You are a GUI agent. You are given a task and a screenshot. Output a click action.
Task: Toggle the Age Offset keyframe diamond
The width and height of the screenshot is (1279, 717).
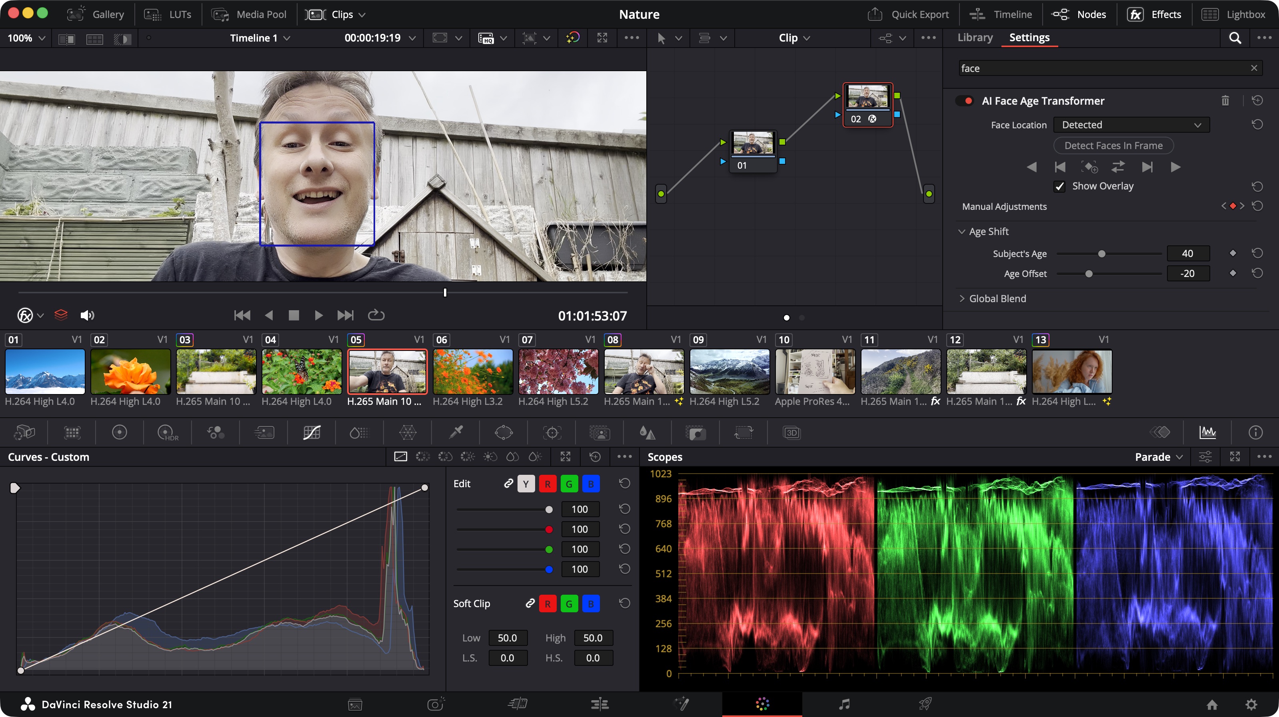click(x=1232, y=273)
